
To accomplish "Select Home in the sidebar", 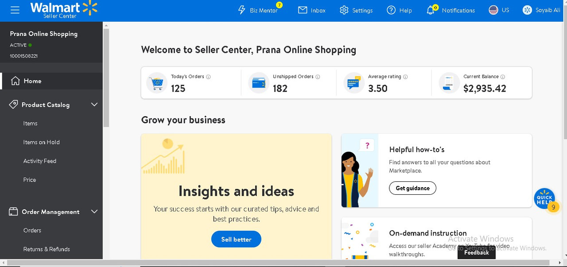I will click(x=51, y=81).
